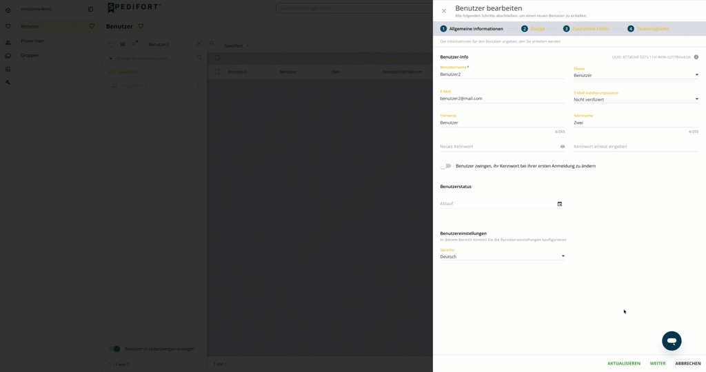Click benutzer2@mail.com cell in table
Screen dimensions: 706x372
tap(403, 72)
